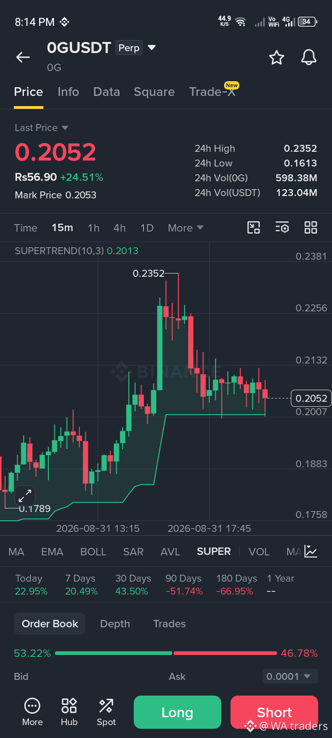Screen dimensions: 332x738
Task: Tap the current price tag 0.2052 on chart
Action: 311,398
